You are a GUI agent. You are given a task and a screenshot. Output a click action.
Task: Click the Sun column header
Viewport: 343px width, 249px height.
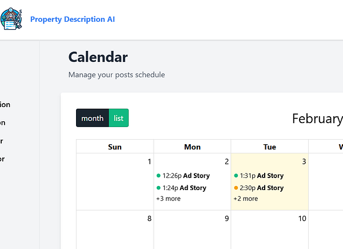[x=115, y=147]
